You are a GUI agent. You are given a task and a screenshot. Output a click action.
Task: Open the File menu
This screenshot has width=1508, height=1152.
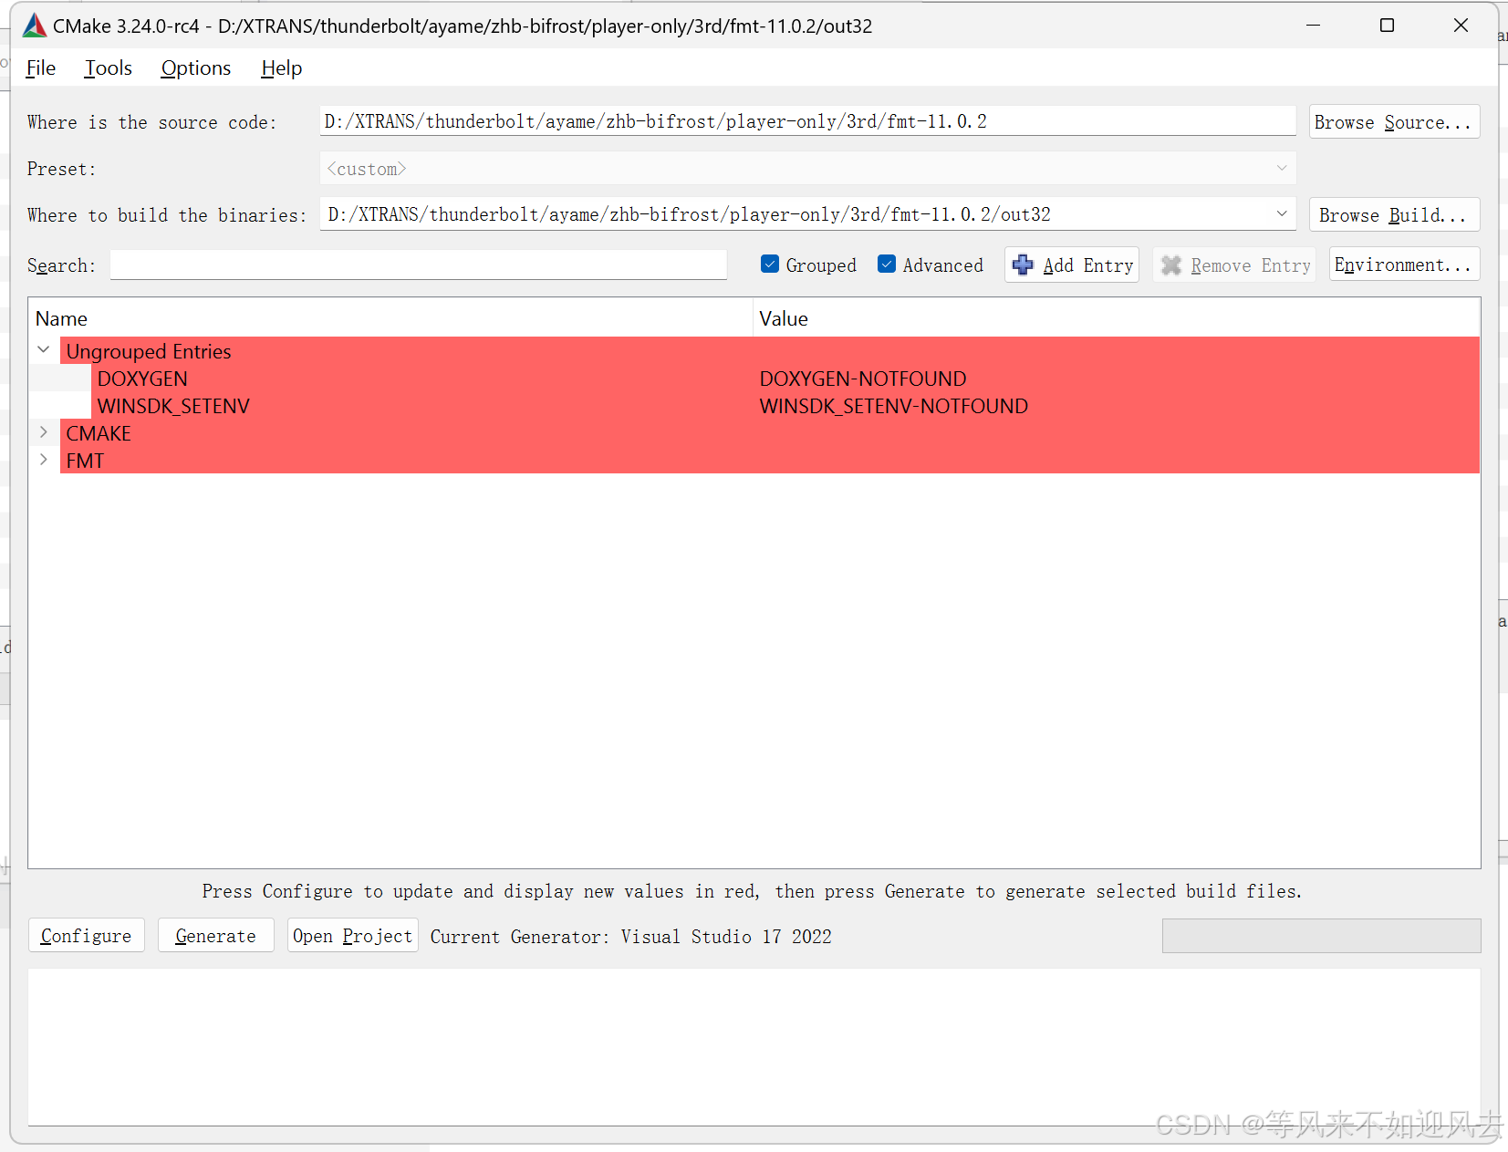41,68
